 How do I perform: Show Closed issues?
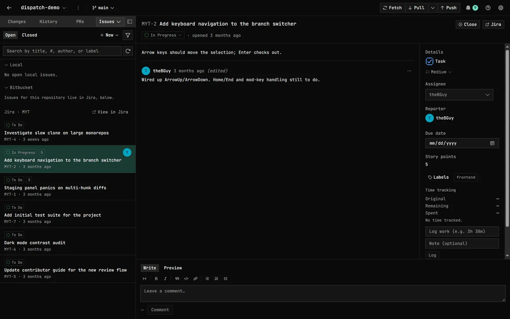coord(29,35)
